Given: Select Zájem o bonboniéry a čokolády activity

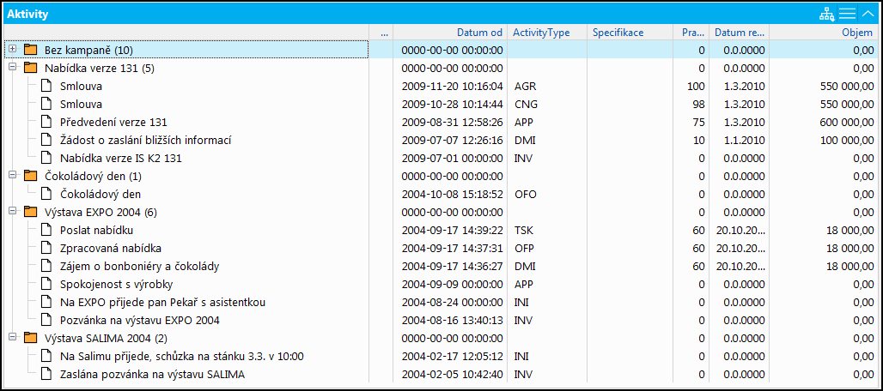Looking at the screenshot, I should [x=441, y=267].
